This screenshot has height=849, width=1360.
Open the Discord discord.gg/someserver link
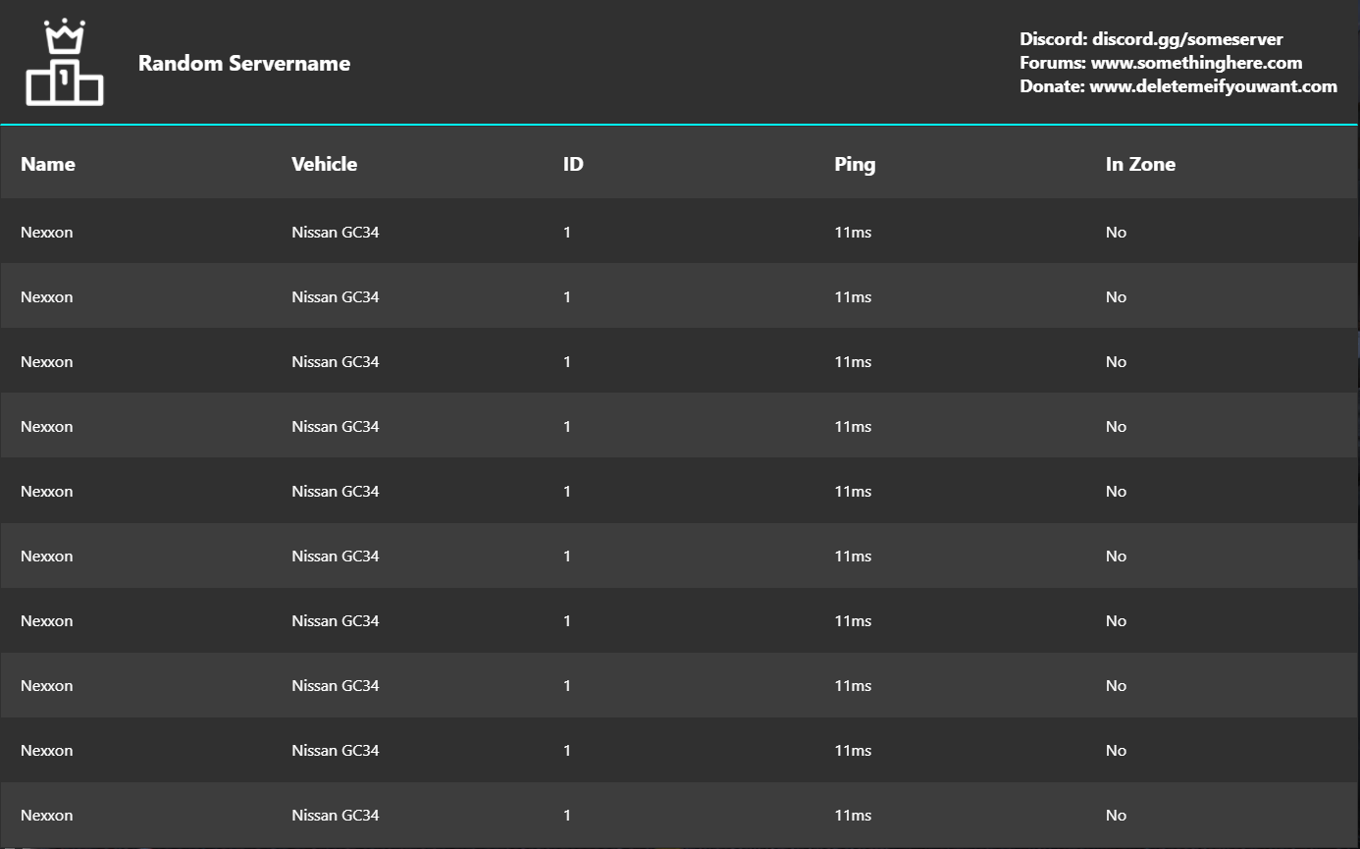(x=1151, y=39)
